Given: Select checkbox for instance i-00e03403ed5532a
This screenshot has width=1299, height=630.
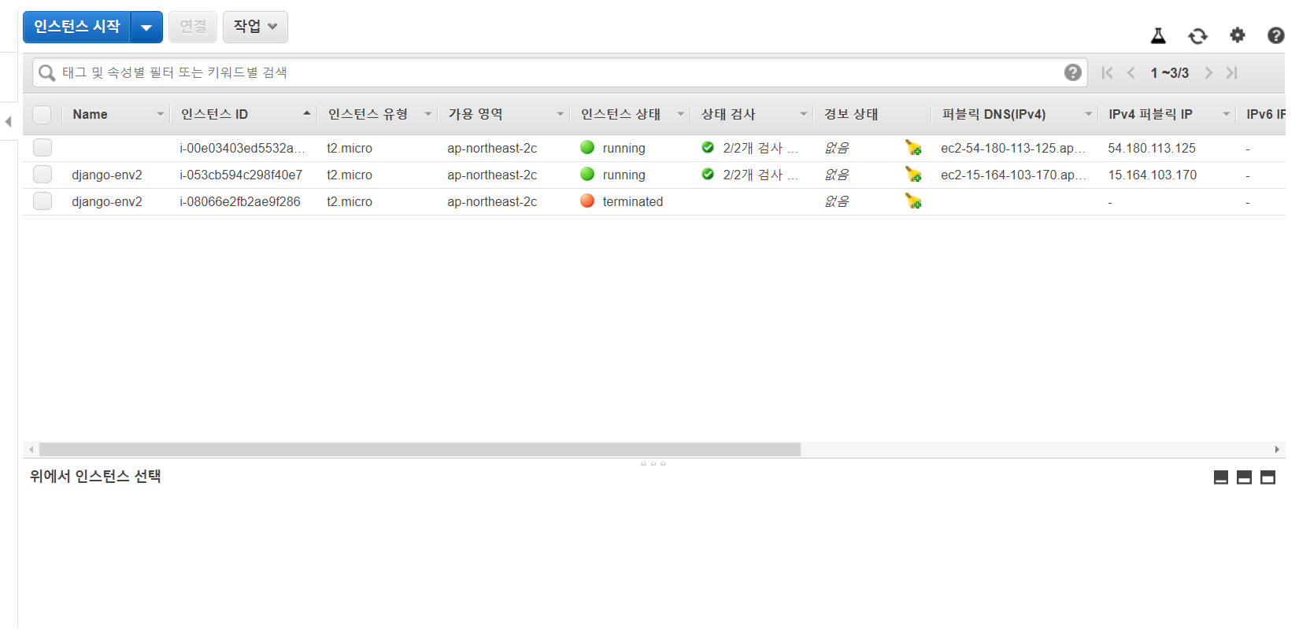Looking at the screenshot, I should tap(43, 148).
